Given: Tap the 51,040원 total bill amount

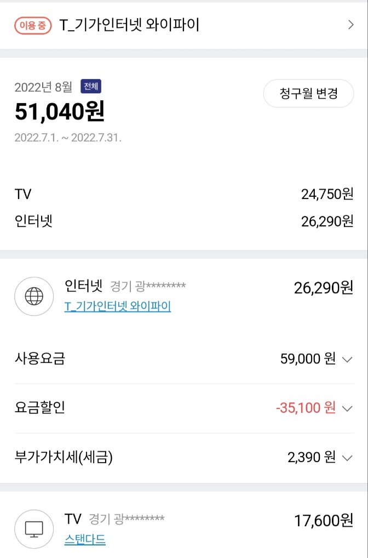Looking at the screenshot, I should 59,112.
